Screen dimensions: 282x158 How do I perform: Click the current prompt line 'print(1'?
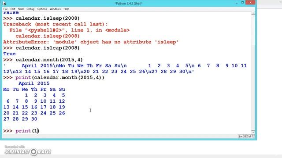tap(27, 131)
